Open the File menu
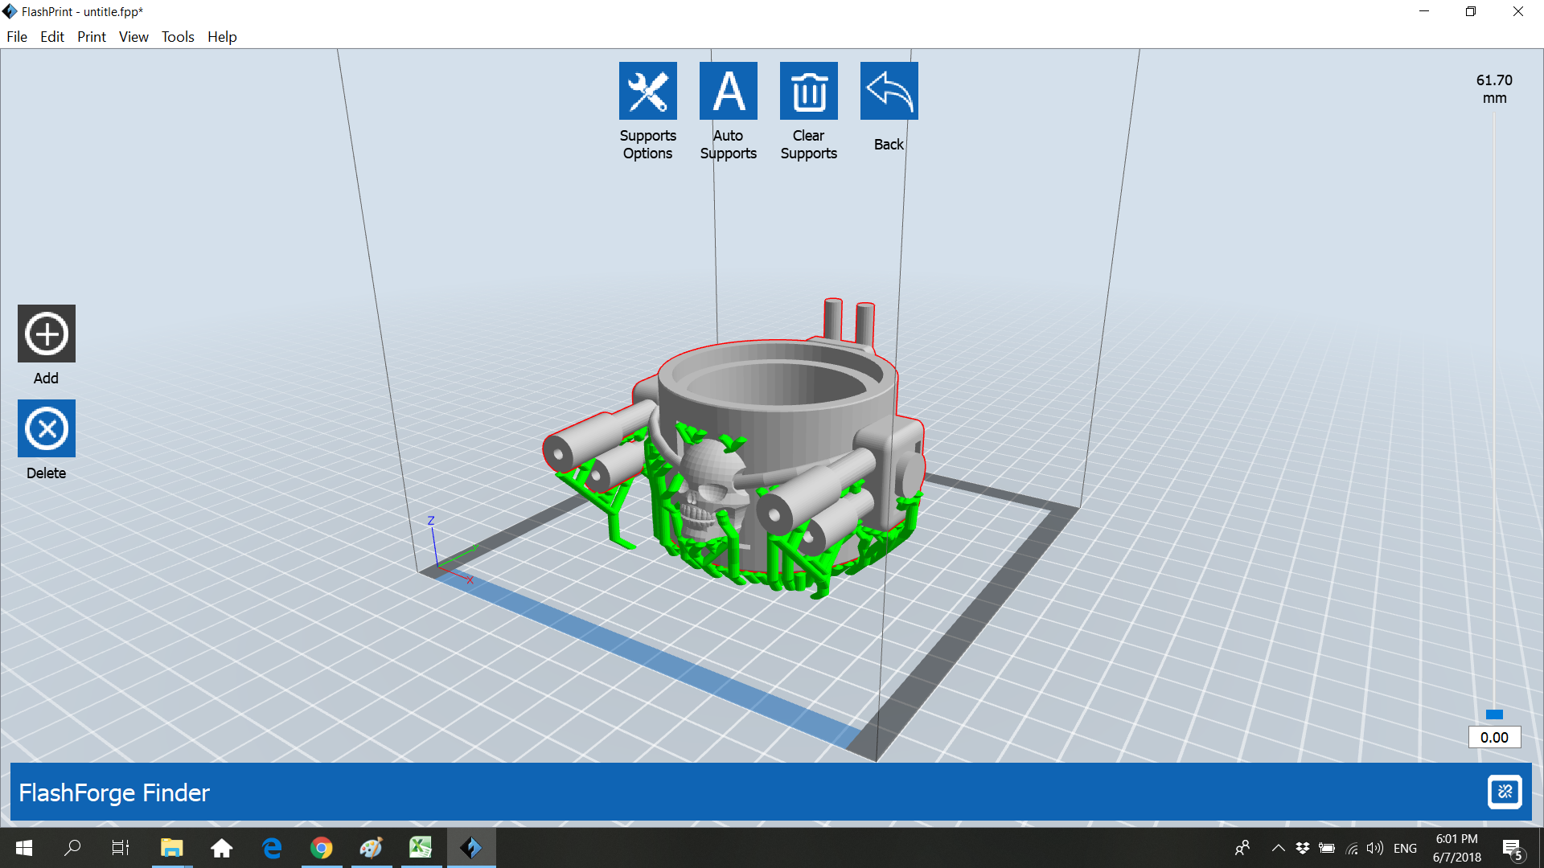1544x868 pixels. pos(17,37)
